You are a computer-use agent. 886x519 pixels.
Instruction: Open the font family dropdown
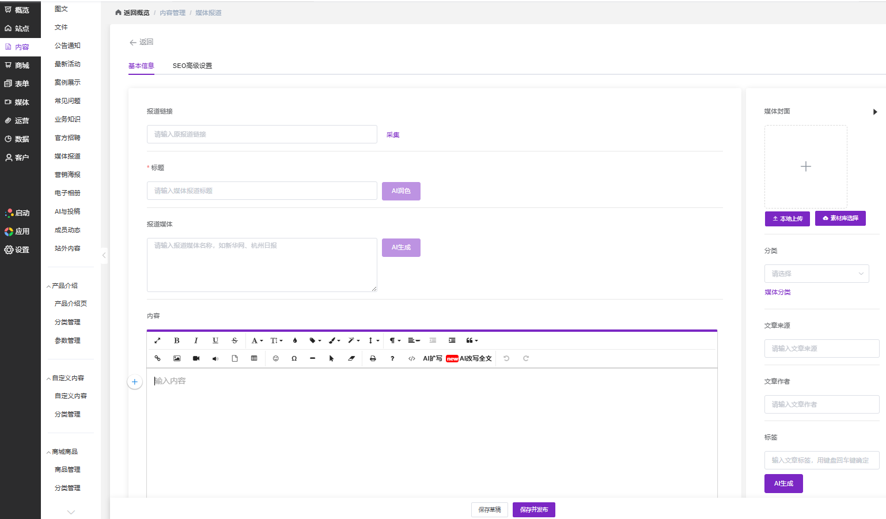pos(257,340)
